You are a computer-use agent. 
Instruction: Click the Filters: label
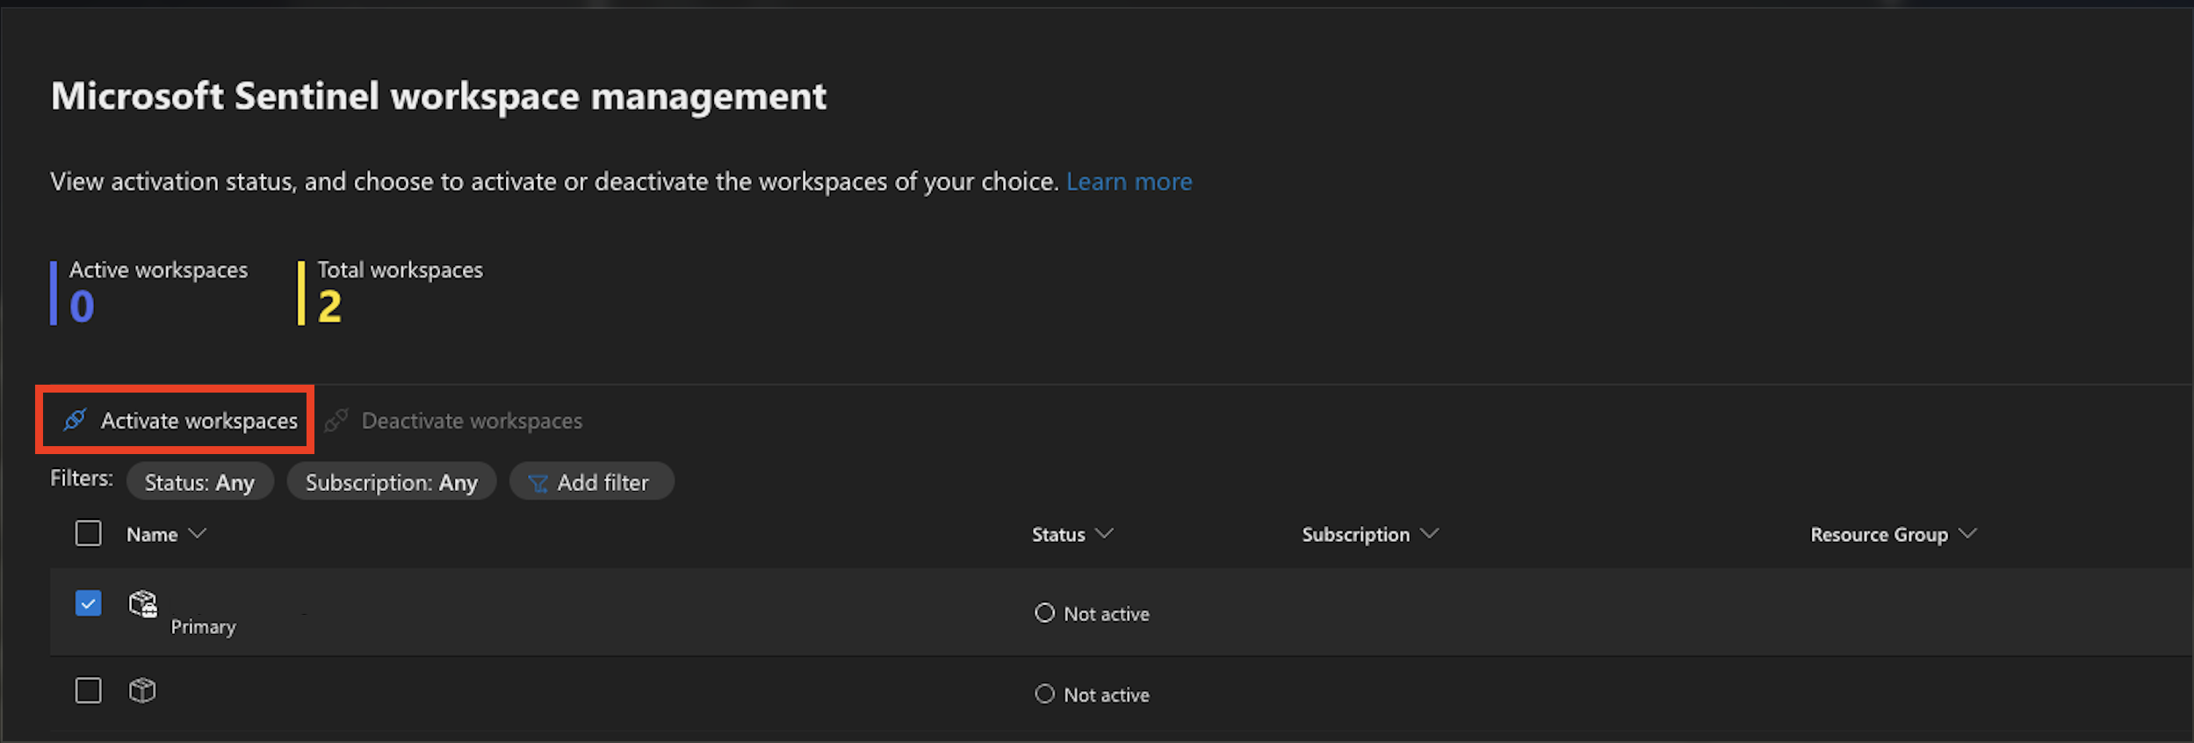click(82, 479)
